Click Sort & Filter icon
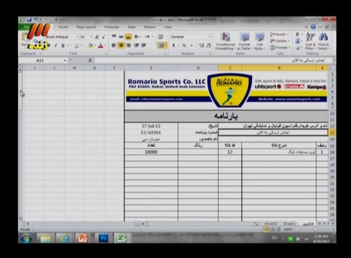The width and height of the screenshot is (351, 258). coord(310,42)
